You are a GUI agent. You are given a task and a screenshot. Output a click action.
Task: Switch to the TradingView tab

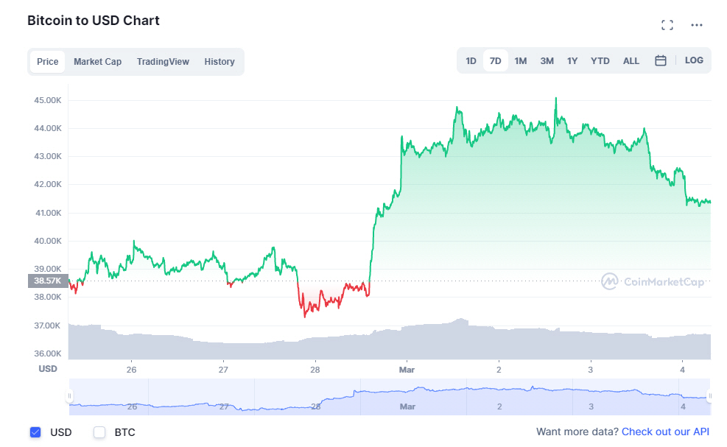click(163, 62)
